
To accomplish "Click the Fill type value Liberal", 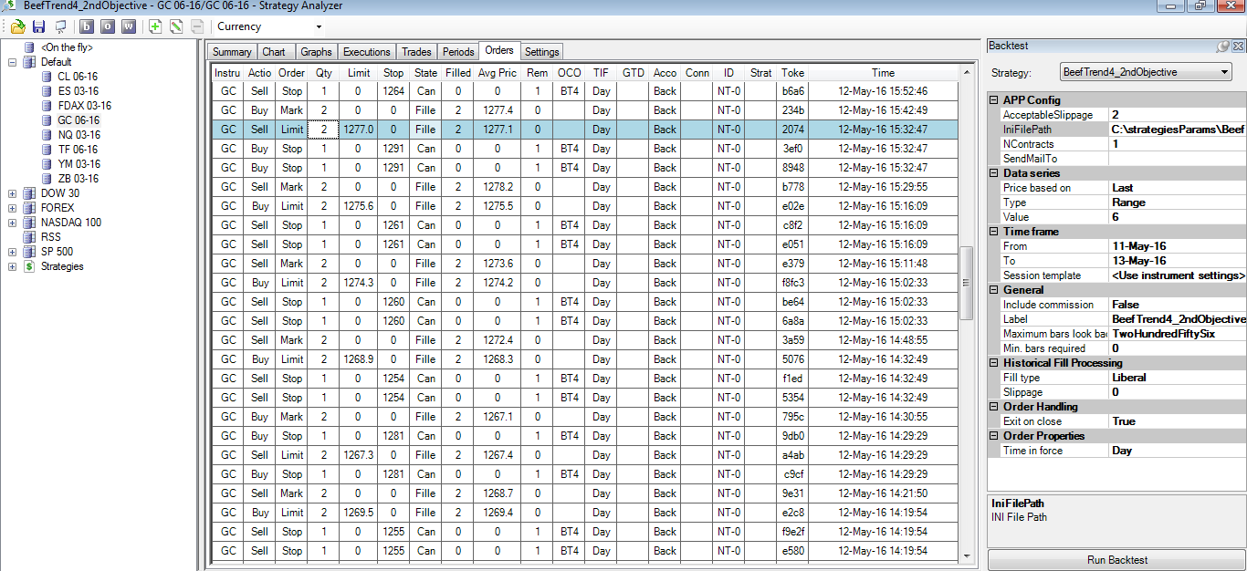I will click(x=1177, y=378).
